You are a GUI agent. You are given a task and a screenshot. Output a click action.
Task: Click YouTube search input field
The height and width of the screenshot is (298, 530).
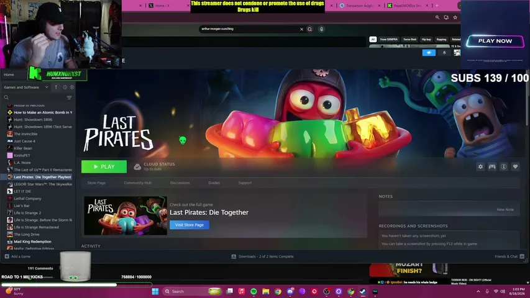249,29
